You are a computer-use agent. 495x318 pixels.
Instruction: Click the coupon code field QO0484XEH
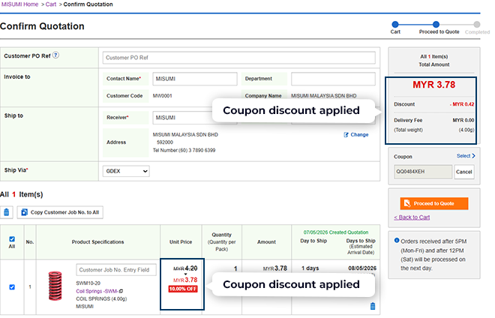pos(423,172)
